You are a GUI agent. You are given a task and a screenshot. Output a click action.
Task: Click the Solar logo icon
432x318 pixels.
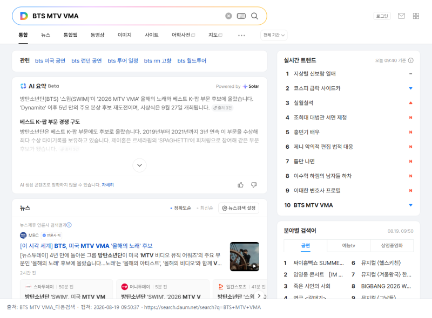(x=245, y=86)
